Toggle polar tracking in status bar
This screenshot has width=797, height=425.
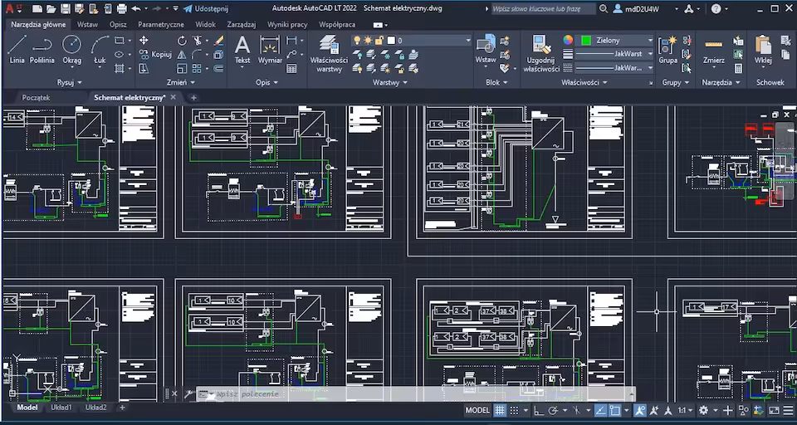[553, 410]
